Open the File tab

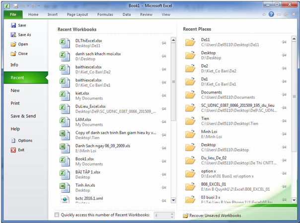(x=13, y=14)
